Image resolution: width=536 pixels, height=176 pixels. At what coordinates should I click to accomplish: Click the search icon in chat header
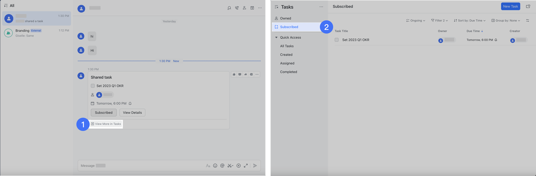[229, 8]
